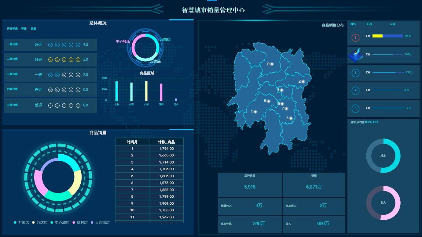Click the 品牌销量 5,918 card
This screenshot has height=237, width=422.
[250, 185]
